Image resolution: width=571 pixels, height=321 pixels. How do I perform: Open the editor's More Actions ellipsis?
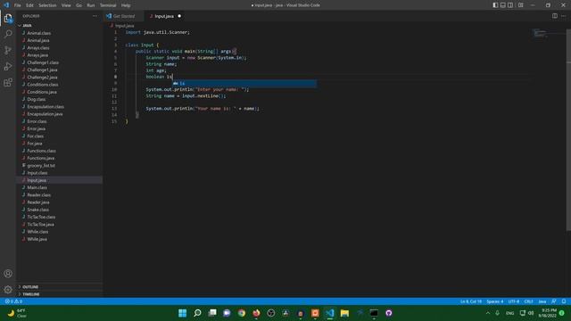point(563,16)
